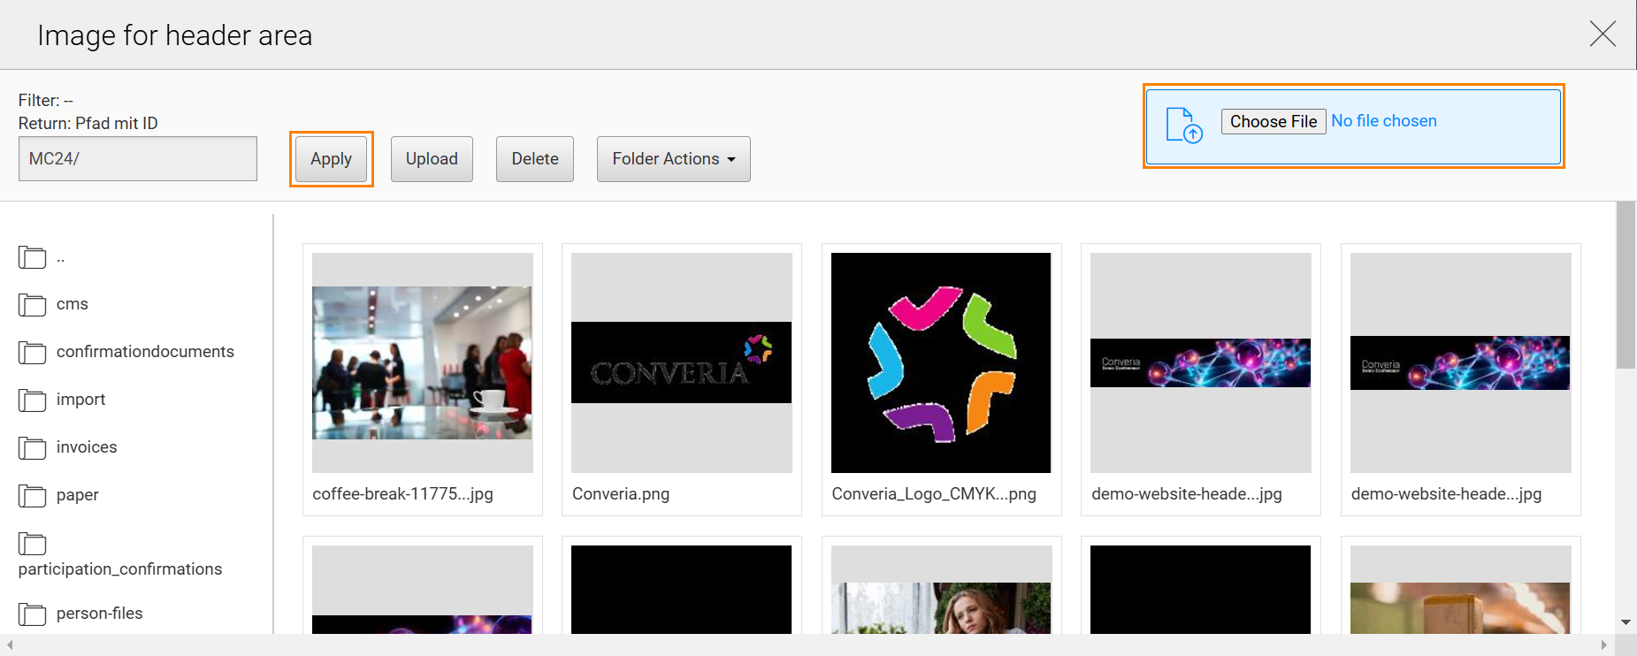1637x656 pixels.
Task: Expand the Folder Actions dropdown
Action: (673, 159)
